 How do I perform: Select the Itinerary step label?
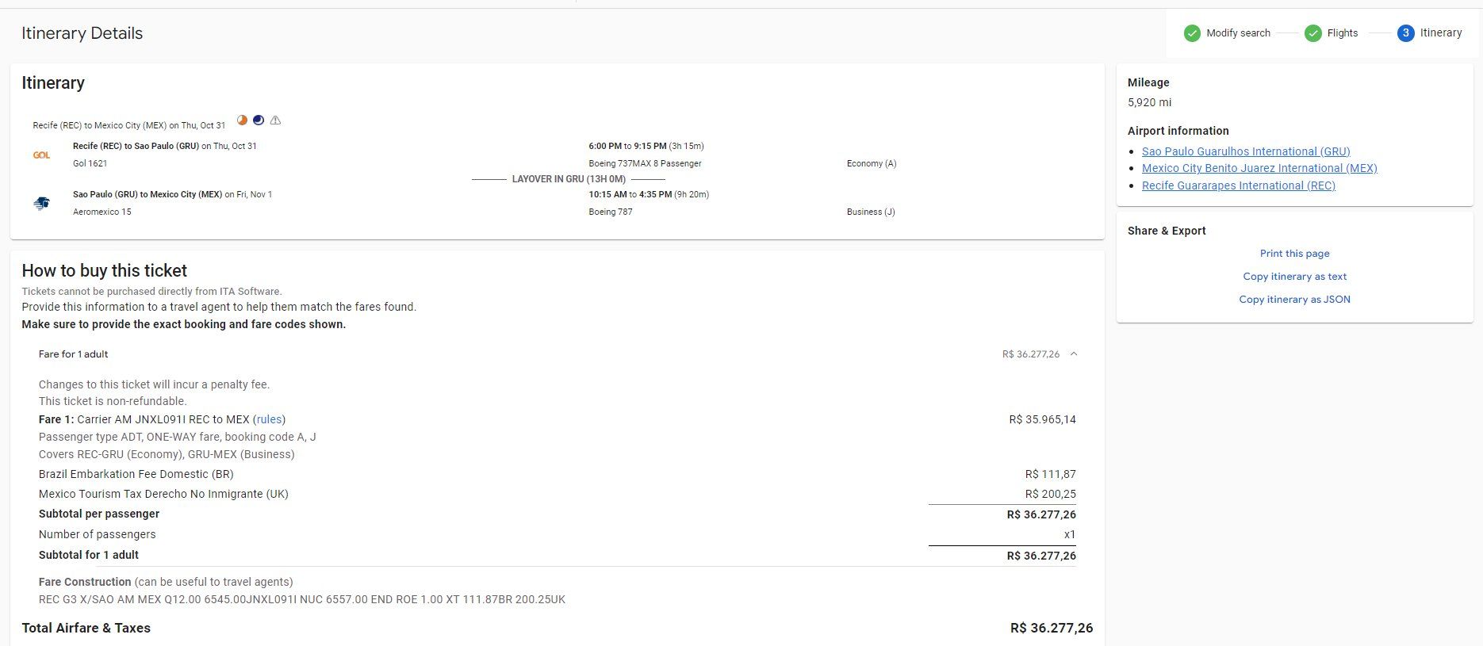(x=1440, y=33)
